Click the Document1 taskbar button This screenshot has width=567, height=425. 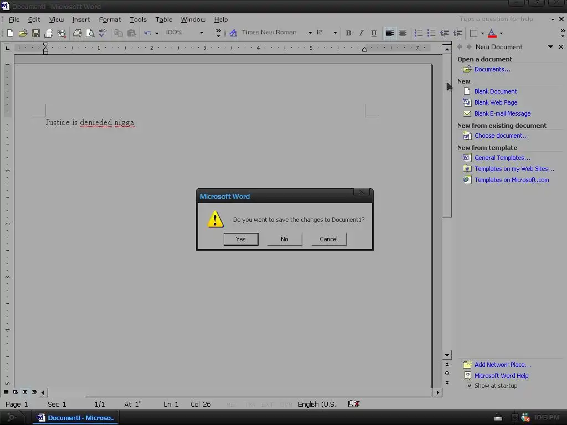[75, 418]
